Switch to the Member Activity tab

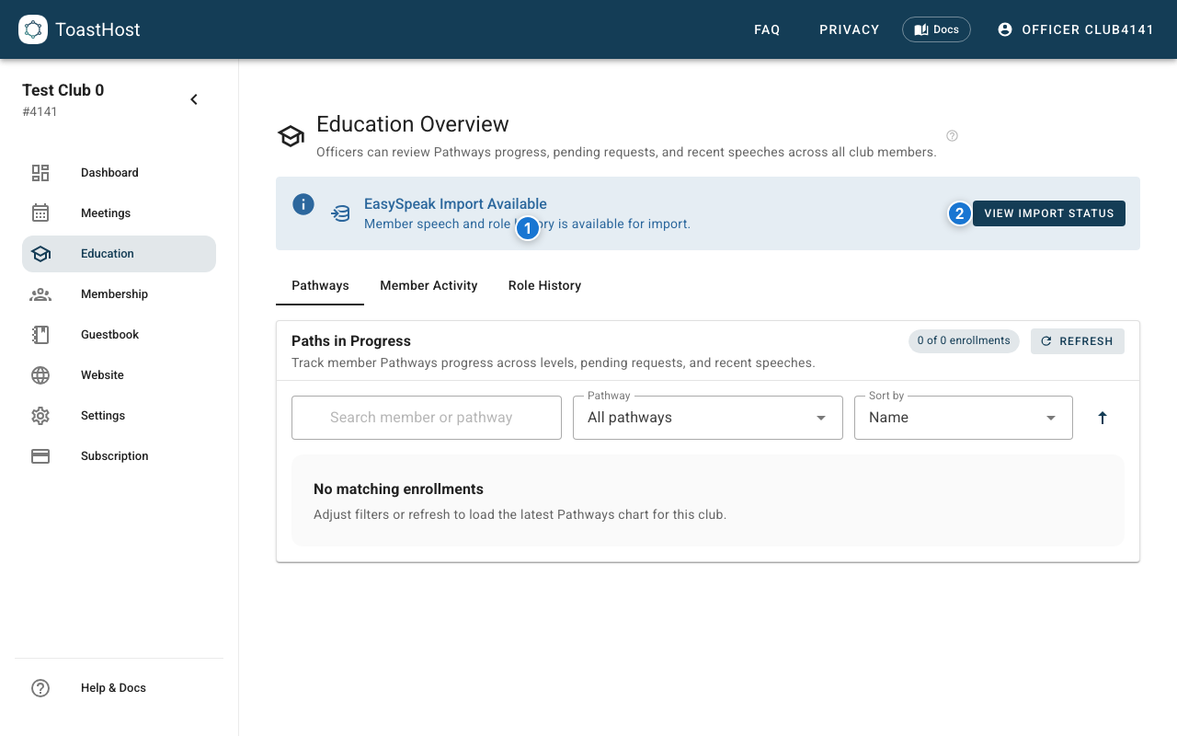click(x=429, y=285)
